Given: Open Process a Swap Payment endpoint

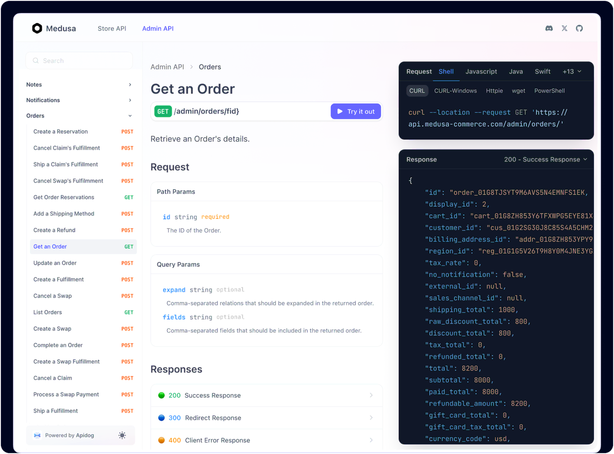Looking at the screenshot, I should (x=83, y=394).
